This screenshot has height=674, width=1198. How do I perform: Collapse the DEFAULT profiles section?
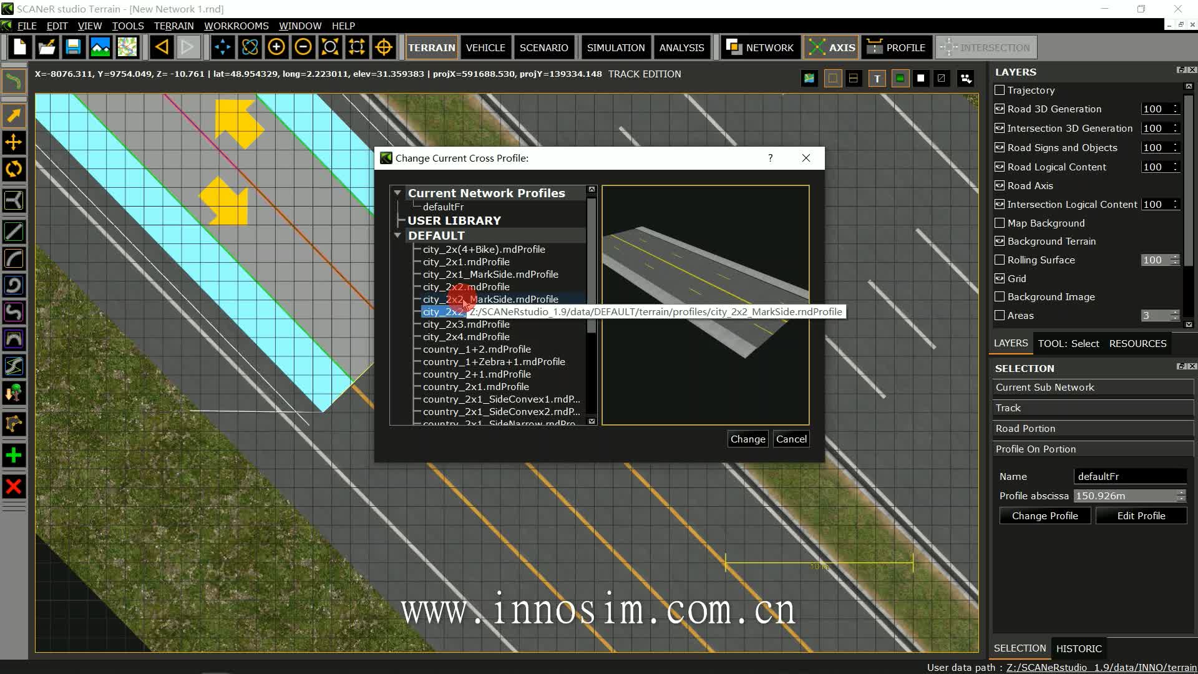(397, 235)
